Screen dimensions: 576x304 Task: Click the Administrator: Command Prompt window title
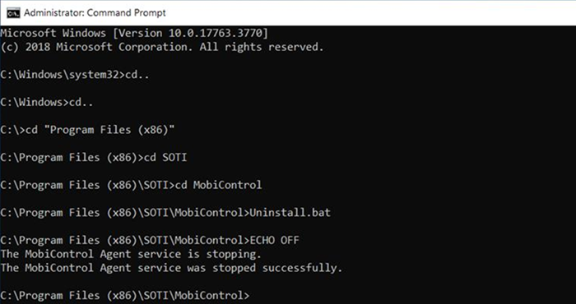[95, 13]
